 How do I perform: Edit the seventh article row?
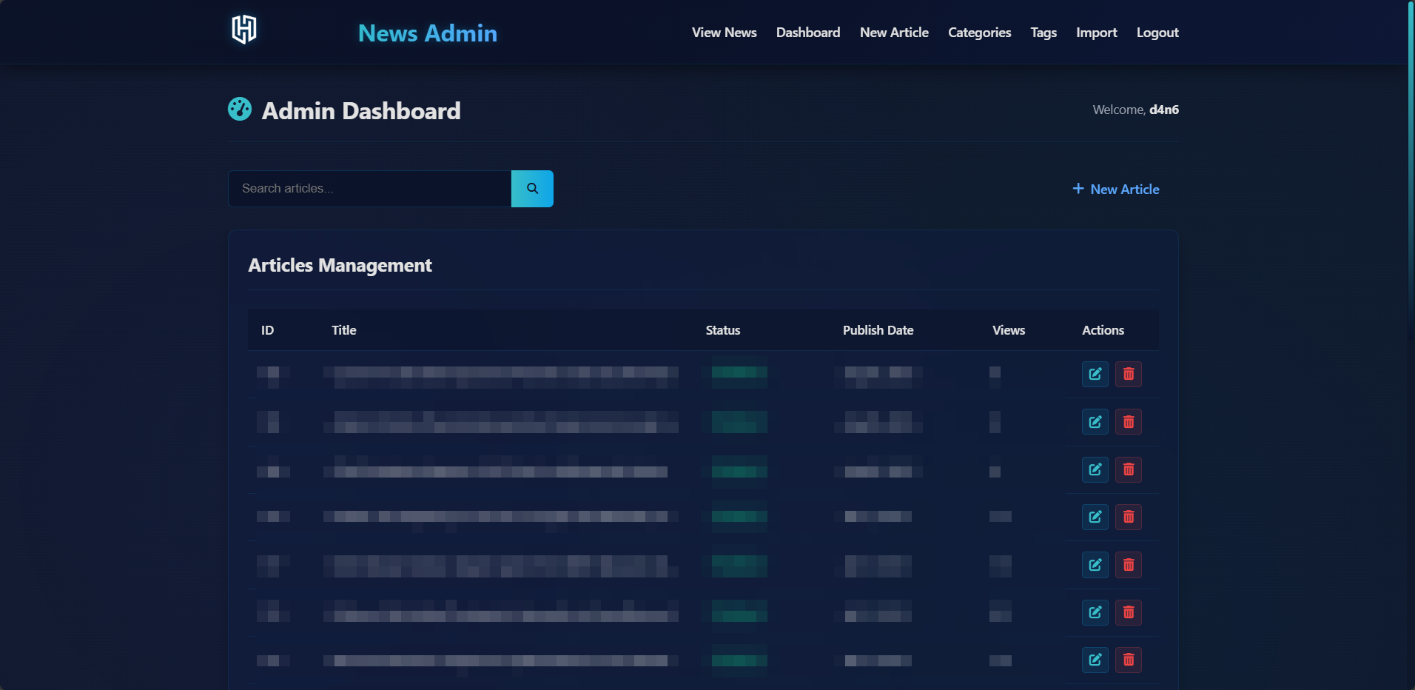[1095, 660]
